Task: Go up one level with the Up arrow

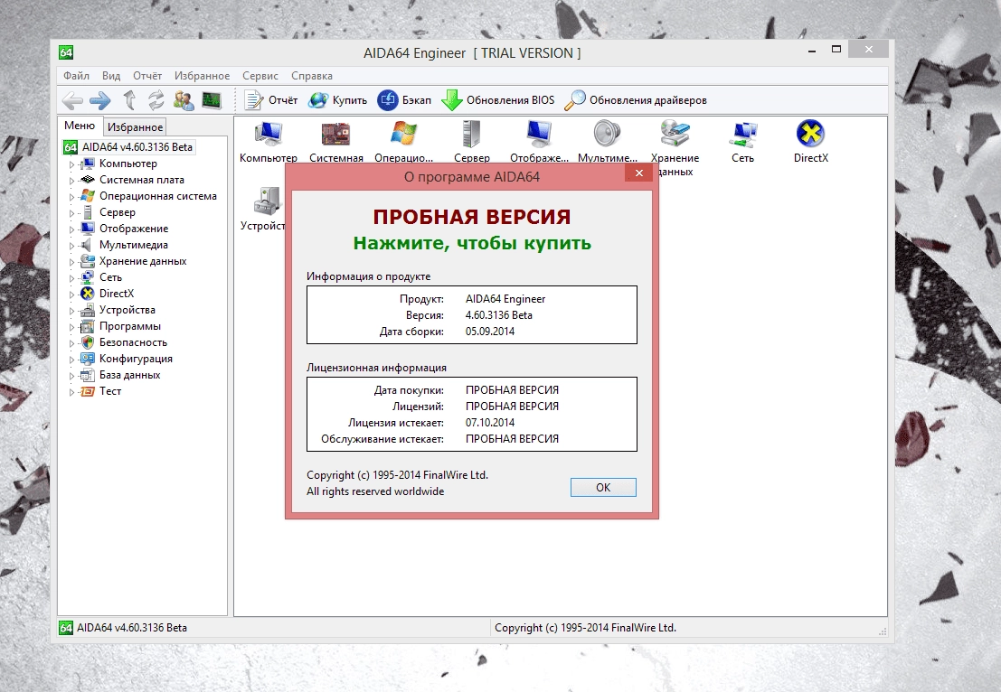Action: tap(129, 100)
